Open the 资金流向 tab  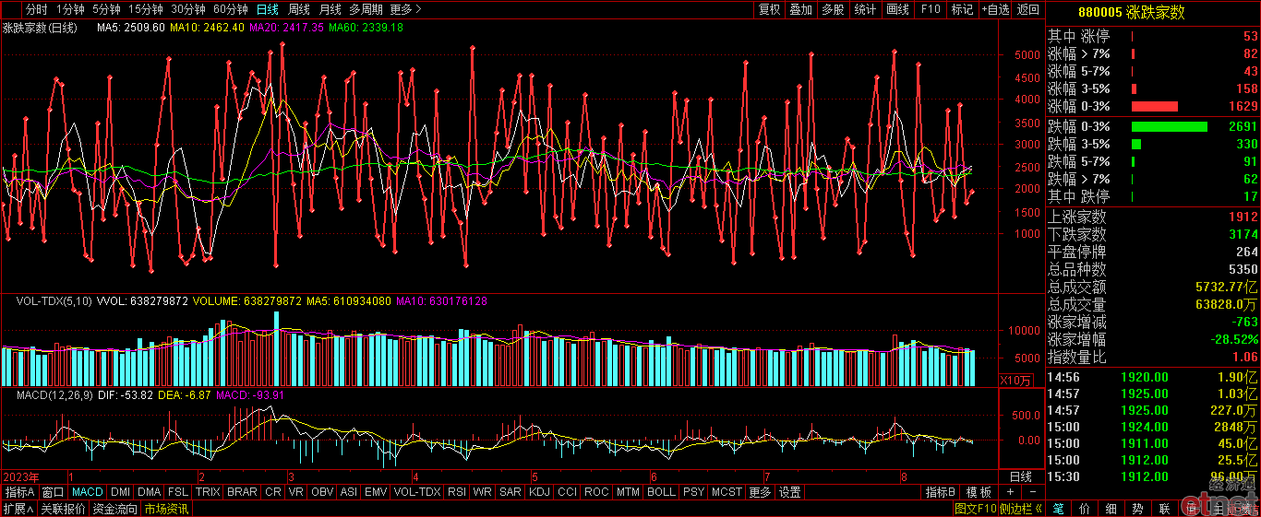pyautogui.click(x=114, y=509)
